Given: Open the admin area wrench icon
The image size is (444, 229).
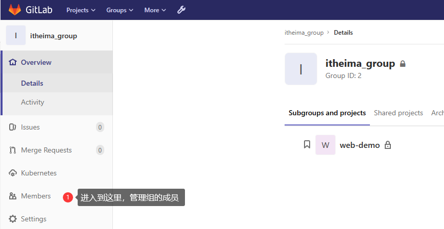Looking at the screenshot, I should click(181, 10).
